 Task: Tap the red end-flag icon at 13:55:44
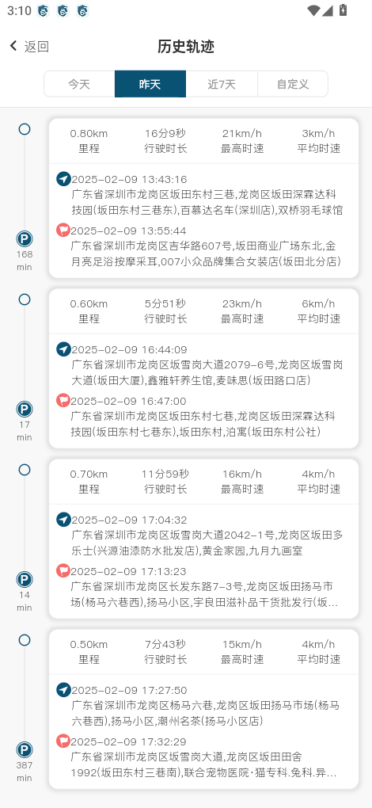pos(63,230)
